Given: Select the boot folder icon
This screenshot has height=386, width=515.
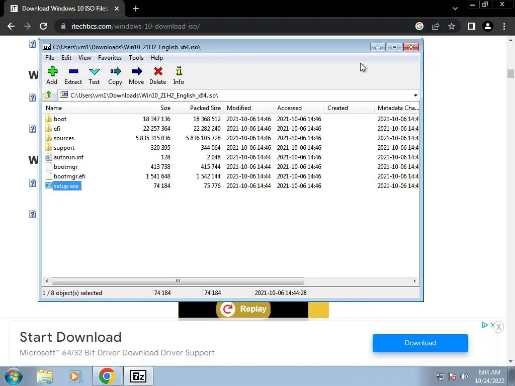Looking at the screenshot, I should (49, 119).
